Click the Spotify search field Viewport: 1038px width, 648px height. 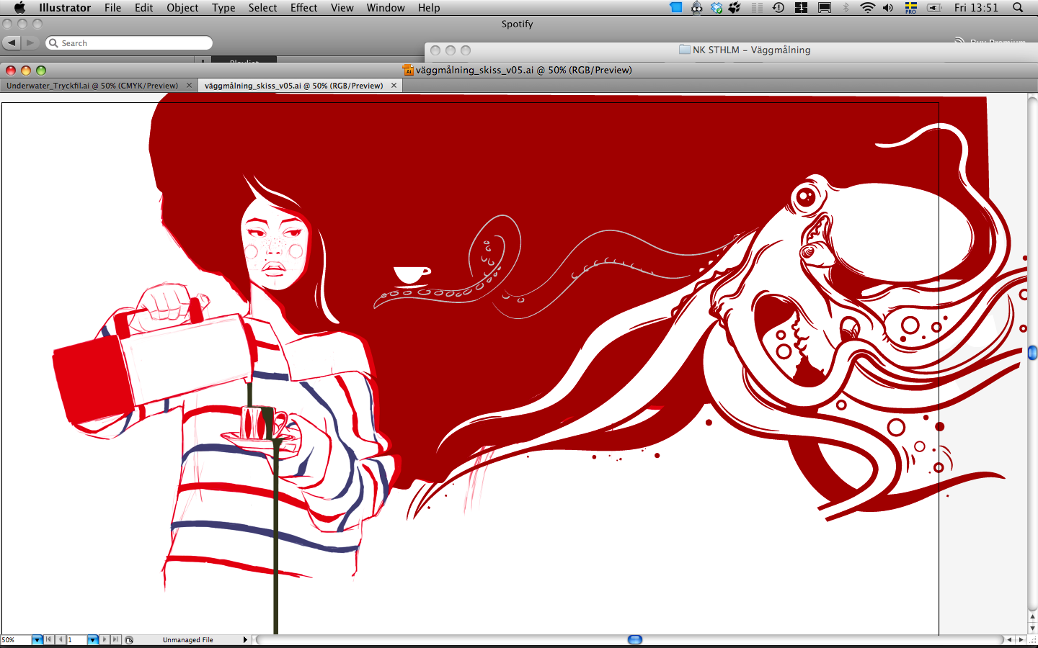pyautogui.click(x=129, y=43)
